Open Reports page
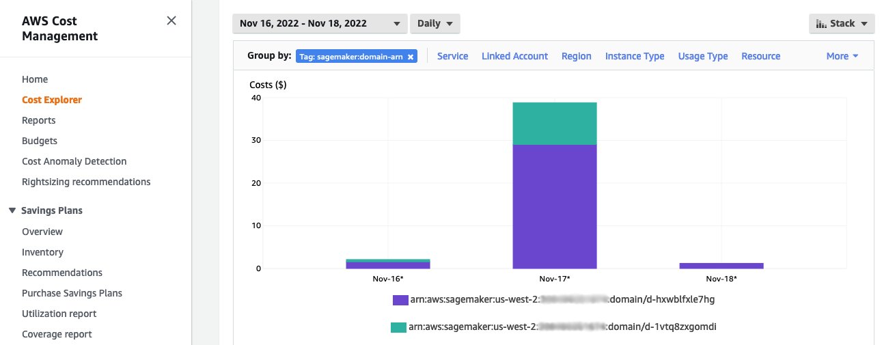This screenshot has width=882, height=345. click(x=39, y=120)
